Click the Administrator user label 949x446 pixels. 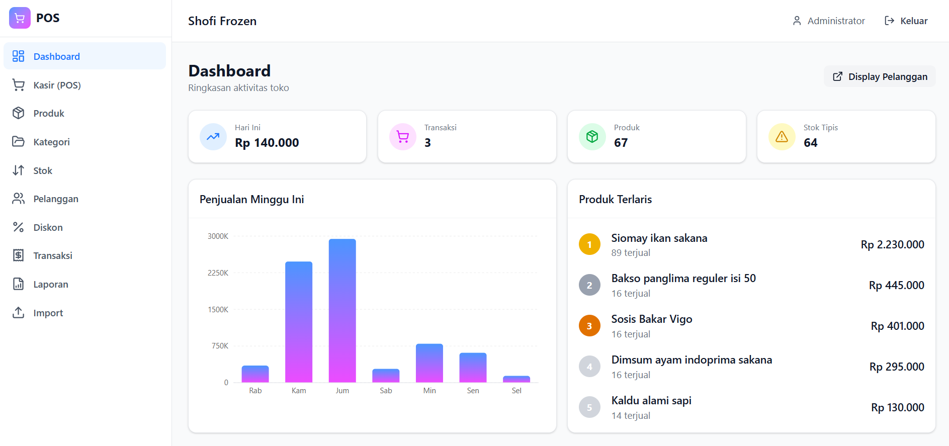tap(829, 21)
